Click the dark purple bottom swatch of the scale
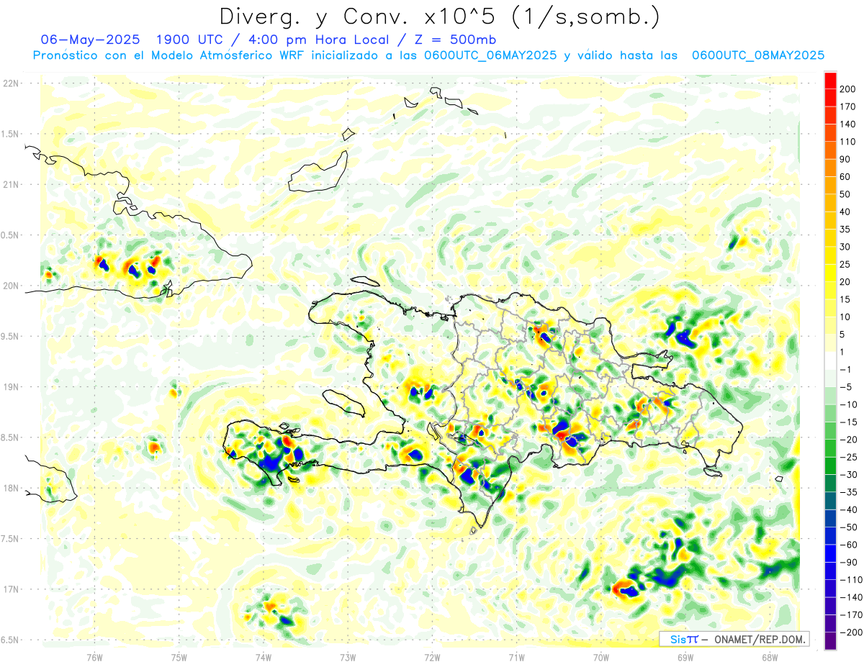This screenshot has height=667, width=864. [x=830, y=641]
